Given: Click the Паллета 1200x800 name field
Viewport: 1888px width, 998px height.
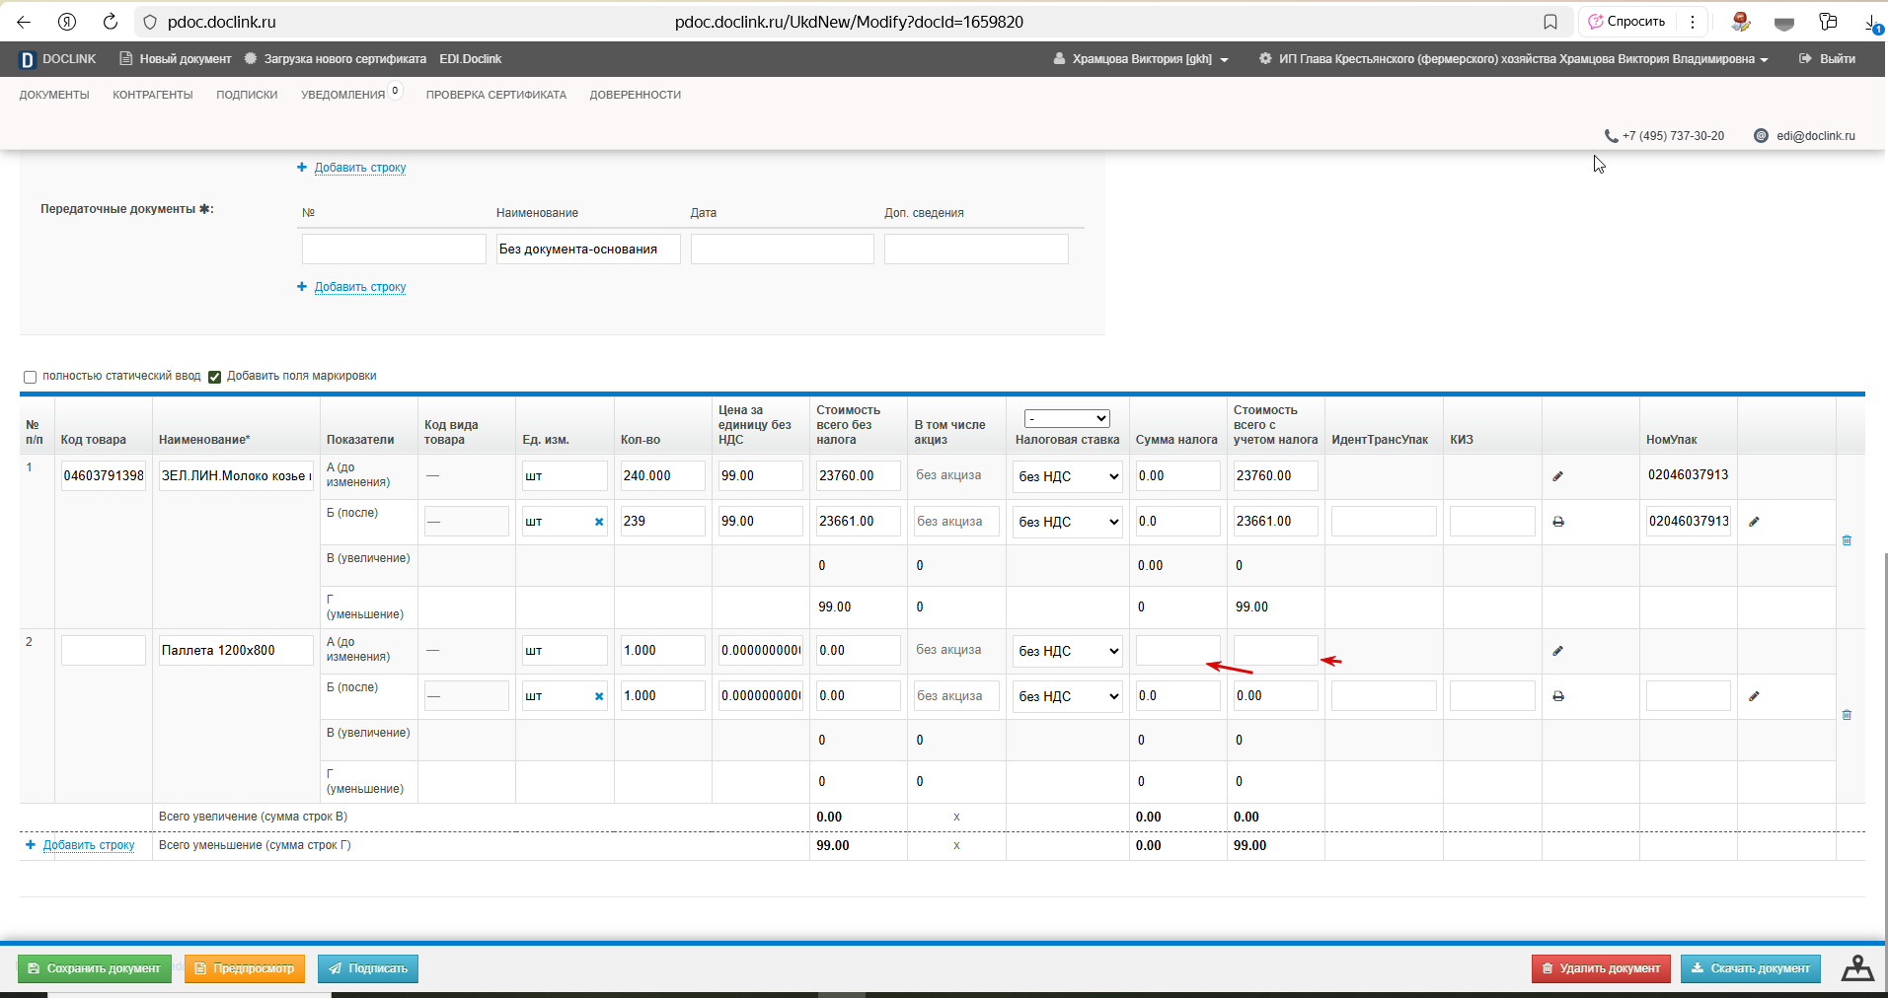Looking at the screenshot, I should pyautogui.click(x=236, y=651).
